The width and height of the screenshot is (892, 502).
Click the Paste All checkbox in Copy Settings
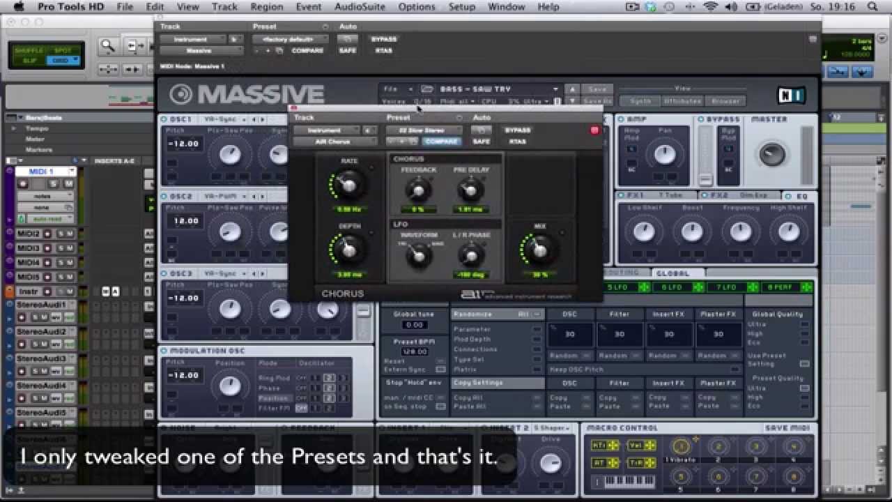(x=537, y=406)
